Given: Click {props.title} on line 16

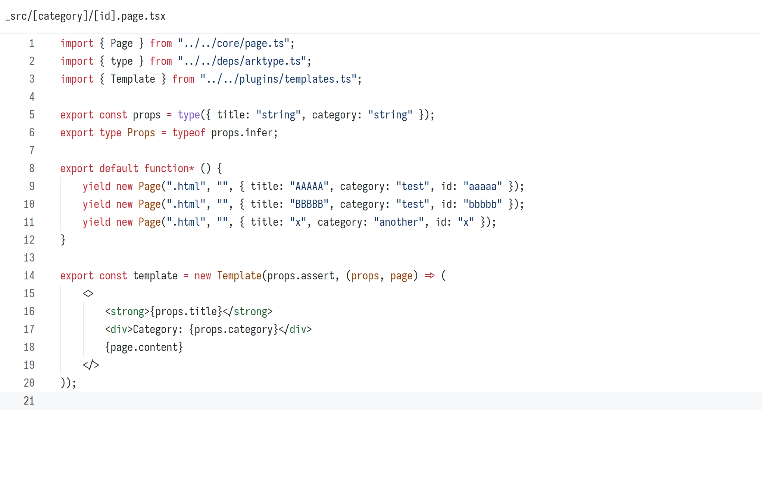Looking at the screenshot, I should tap(186, 312).
